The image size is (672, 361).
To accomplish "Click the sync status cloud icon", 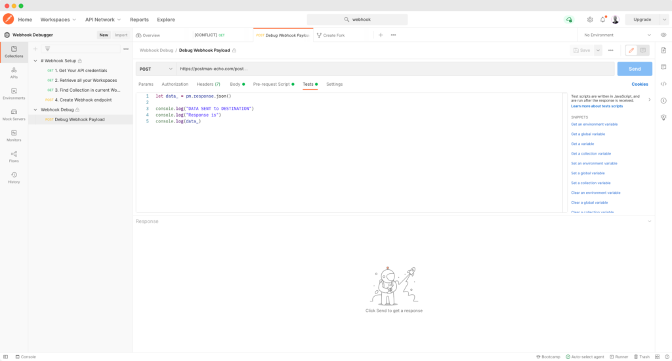I will pos(569,20).
